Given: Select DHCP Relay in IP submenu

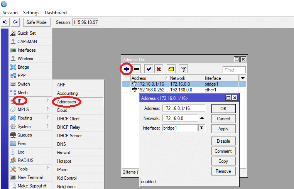Looking at the screenshot, I should click(x=79, y=127).
